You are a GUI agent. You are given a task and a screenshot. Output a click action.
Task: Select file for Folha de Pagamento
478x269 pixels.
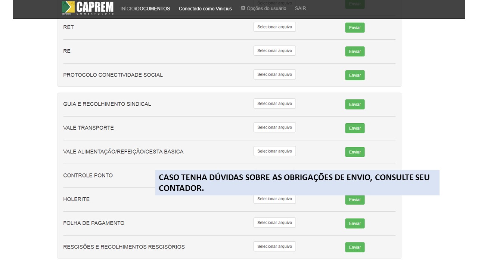click(x=274, y=223)
